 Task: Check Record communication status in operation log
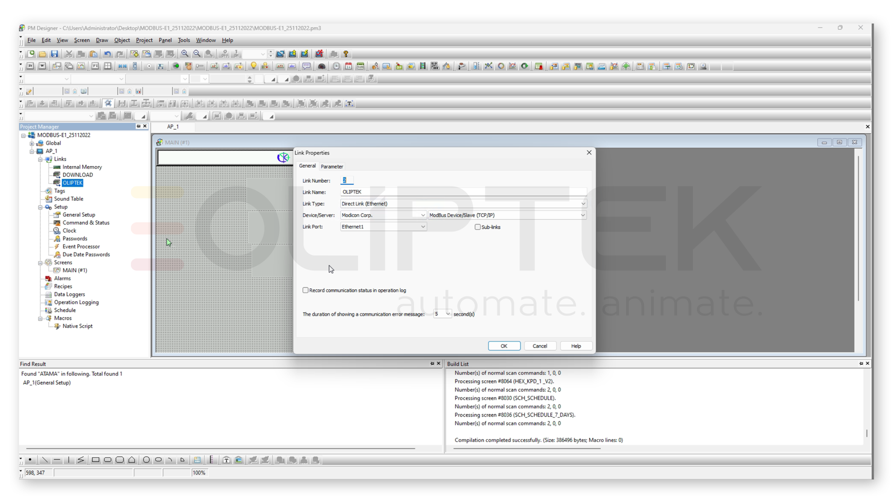pyautogui.click(x=305, y=290)
